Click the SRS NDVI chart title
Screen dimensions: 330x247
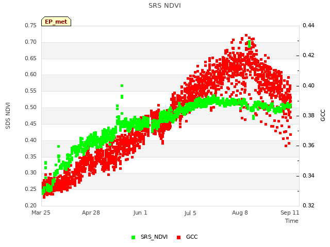coord(164,6)
